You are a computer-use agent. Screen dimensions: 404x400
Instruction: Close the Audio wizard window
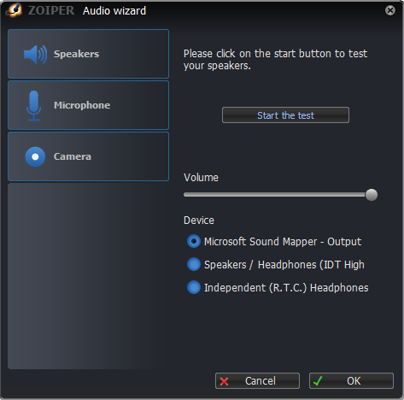[390, 10]
